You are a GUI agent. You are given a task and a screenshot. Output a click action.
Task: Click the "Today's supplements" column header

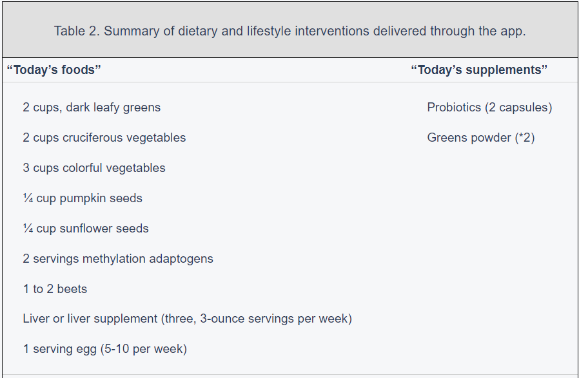pos(478,70)
